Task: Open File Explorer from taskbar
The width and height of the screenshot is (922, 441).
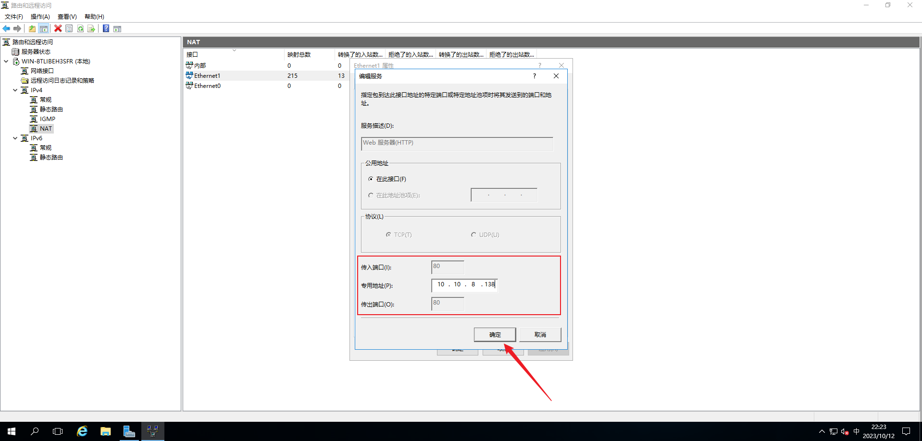Action: click(x=106, y=431)
